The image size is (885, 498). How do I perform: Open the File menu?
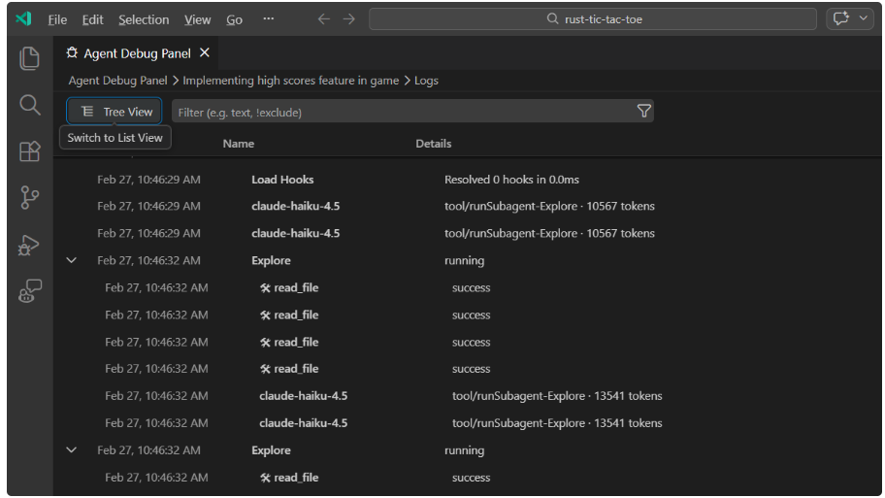tap(57, 19)
